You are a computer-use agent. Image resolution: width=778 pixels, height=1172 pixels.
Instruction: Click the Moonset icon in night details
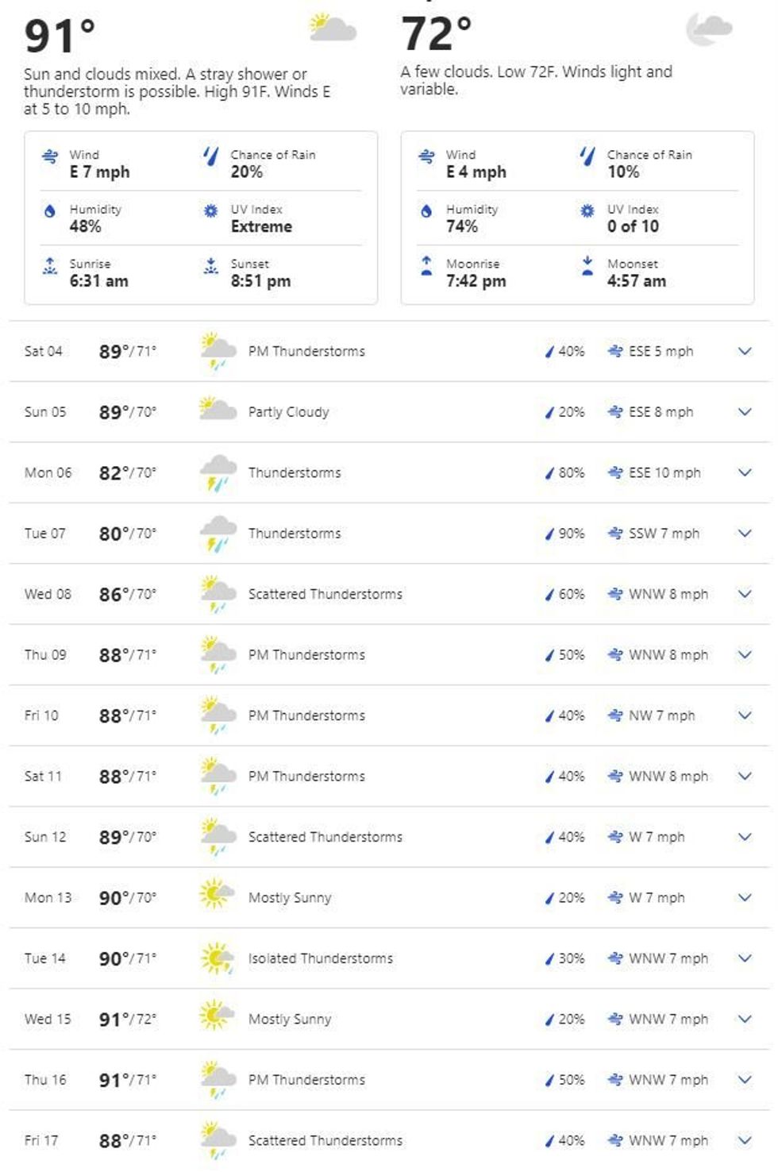(587, 266)
